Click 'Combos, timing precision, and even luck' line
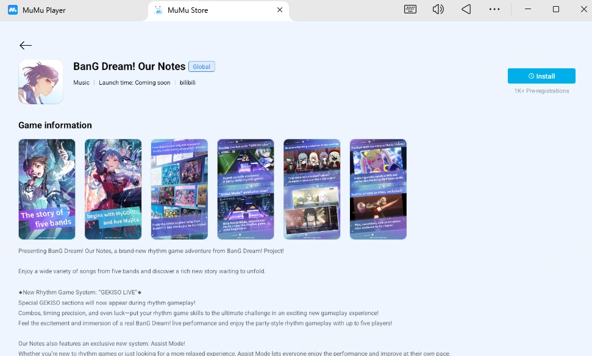592x356 pixels. pyautogui.click(x=199, y=313)
